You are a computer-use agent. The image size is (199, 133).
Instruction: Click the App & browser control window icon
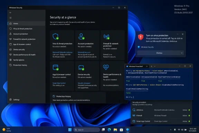click(x=56, y=68)
